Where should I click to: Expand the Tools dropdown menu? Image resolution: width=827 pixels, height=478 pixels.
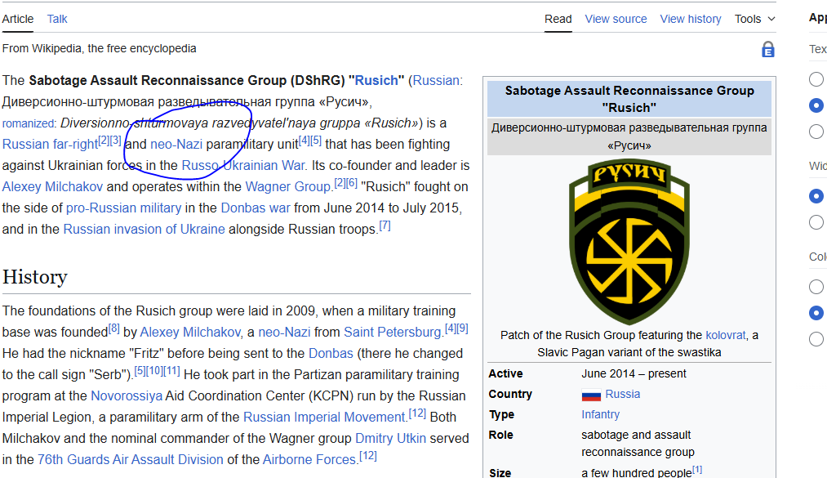[x=754, y=19]
